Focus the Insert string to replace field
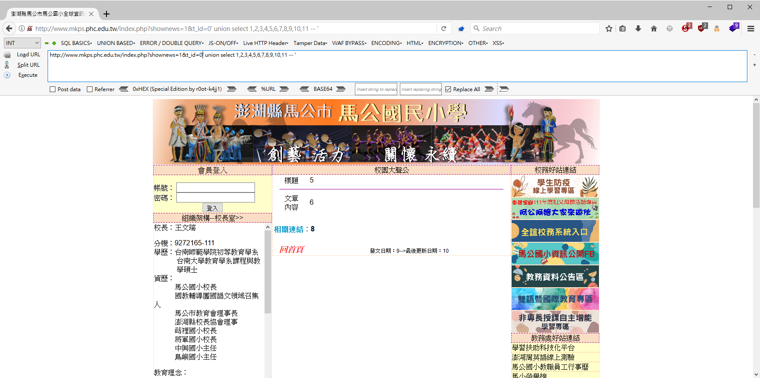Screen dimensions: 760x378 click(376, 89)
